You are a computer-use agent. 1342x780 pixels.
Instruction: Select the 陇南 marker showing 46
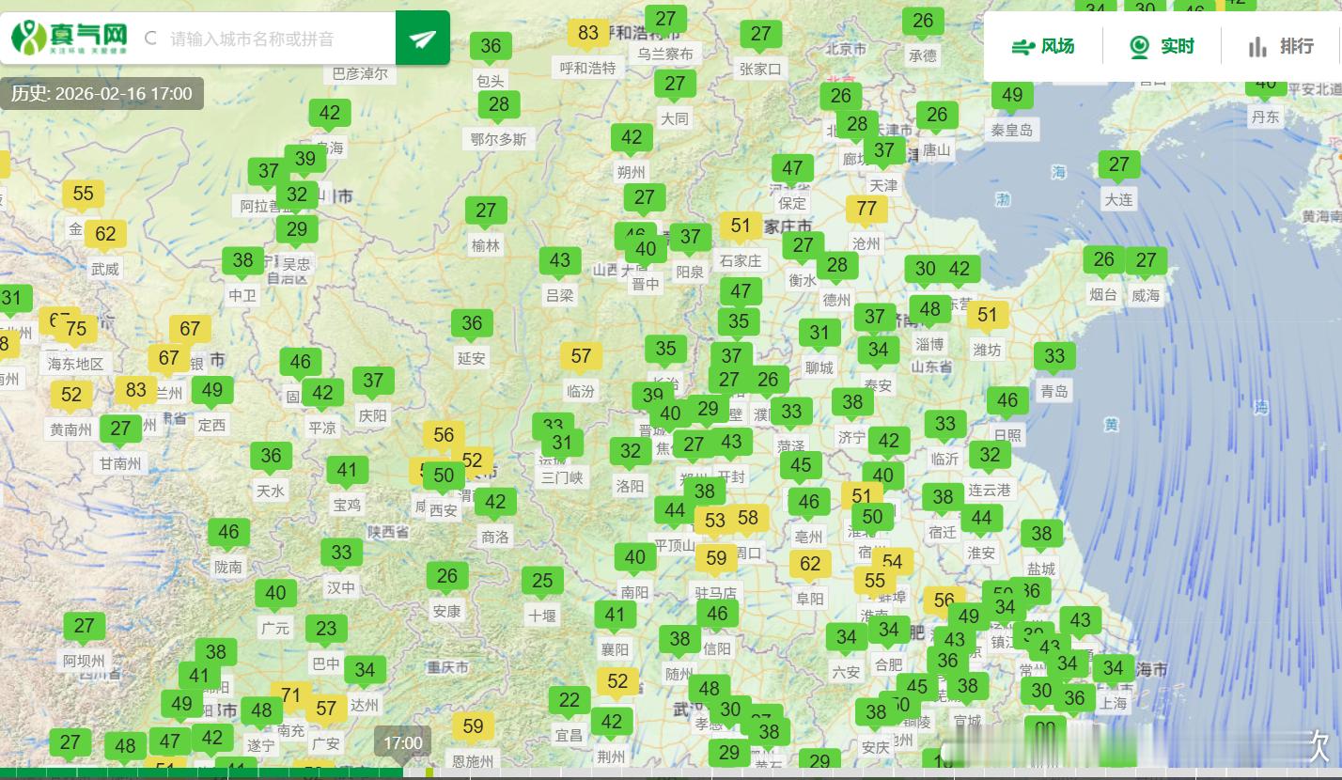[228, 535]
